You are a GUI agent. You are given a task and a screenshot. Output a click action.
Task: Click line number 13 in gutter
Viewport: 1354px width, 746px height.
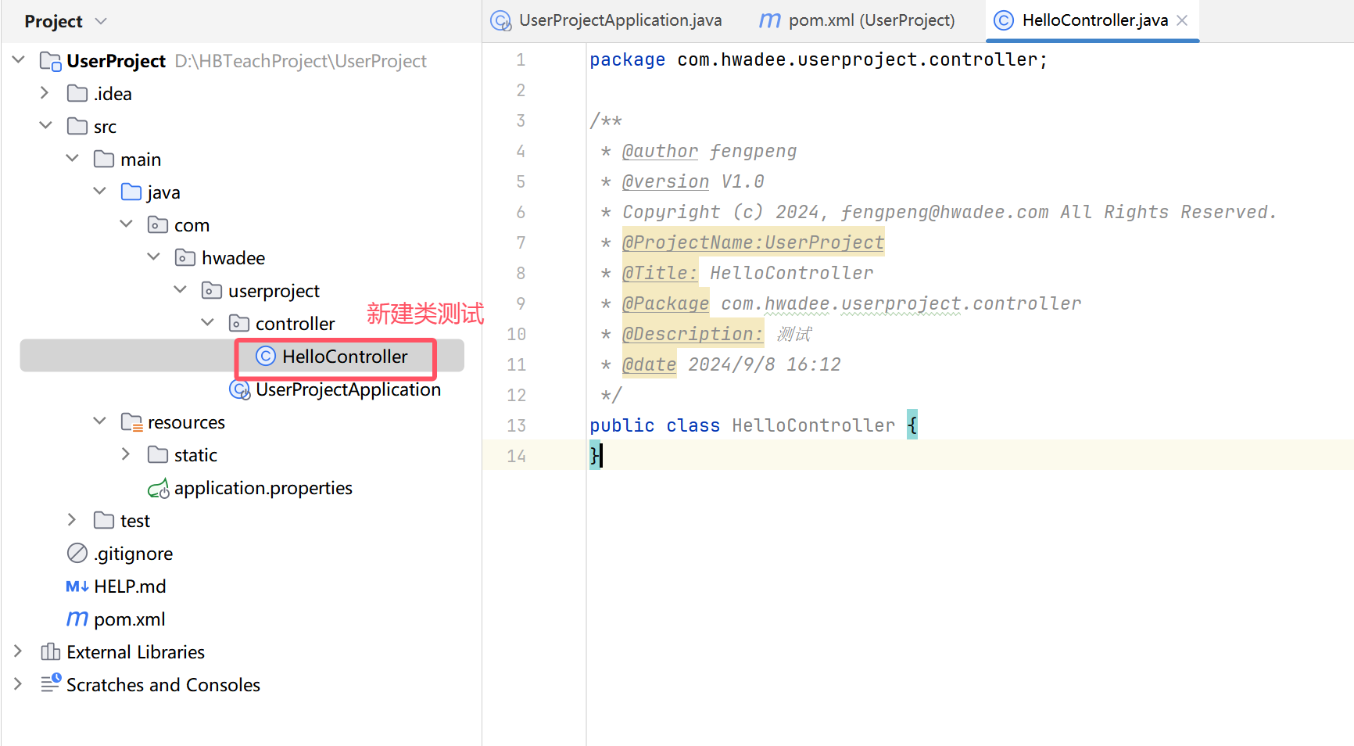(x=516, y=425)
